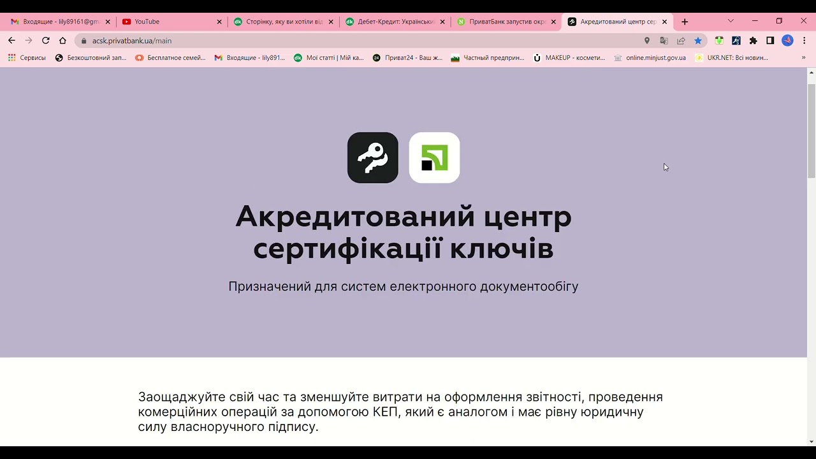Toggle the browser side panel
Screen dimensions: 816x459
tap(770, 41)
